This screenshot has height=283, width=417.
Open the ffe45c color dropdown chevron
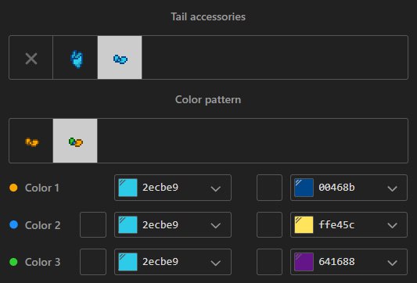point(392,226)
